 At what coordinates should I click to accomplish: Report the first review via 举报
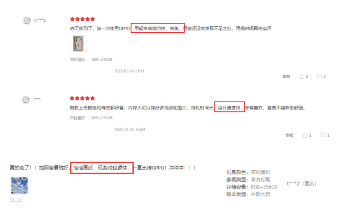pos(286,76)
